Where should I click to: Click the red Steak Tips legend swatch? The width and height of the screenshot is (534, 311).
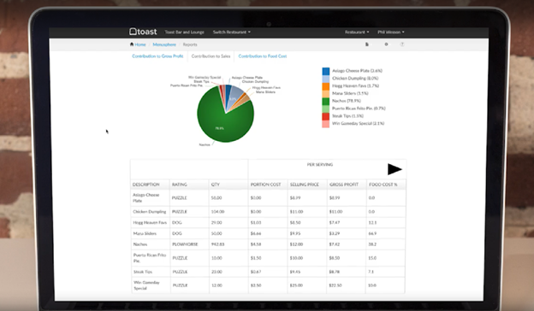pos(326,116)
